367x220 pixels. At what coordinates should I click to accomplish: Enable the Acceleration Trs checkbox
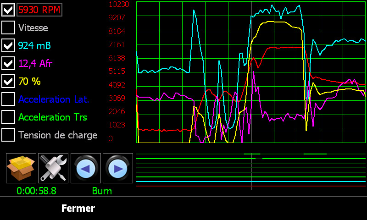click(x=8, y=117)
